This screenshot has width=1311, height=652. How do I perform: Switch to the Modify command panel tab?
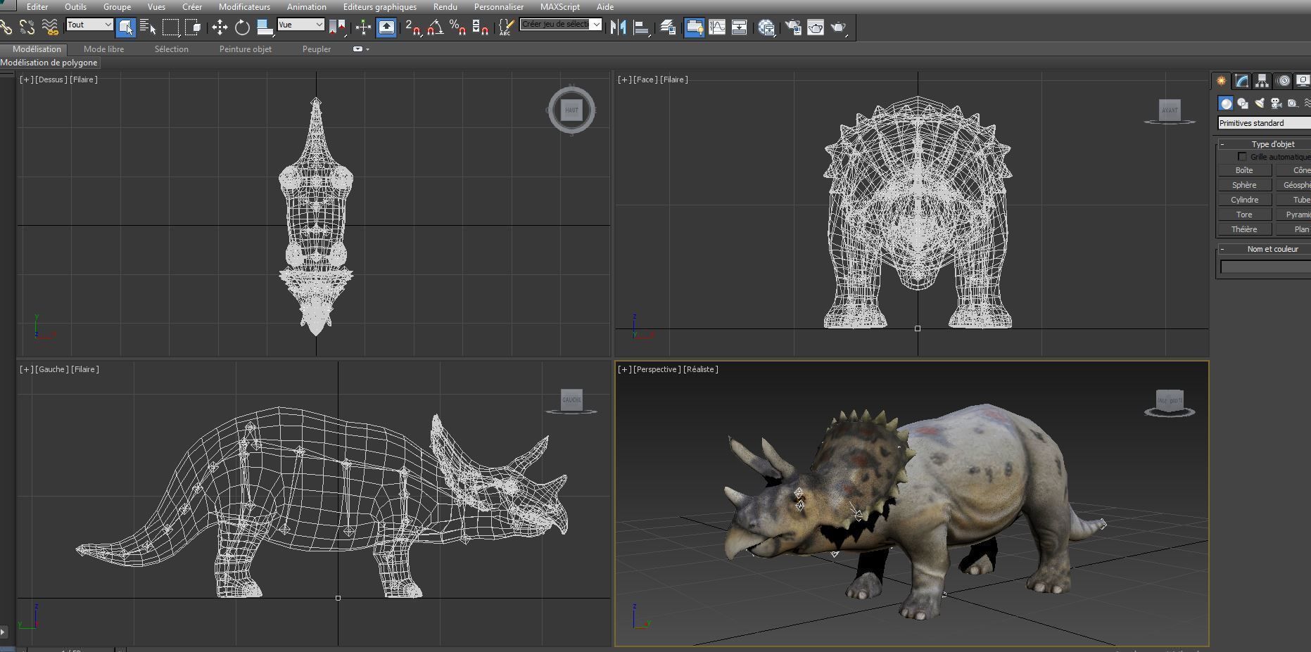(1241, 81)
